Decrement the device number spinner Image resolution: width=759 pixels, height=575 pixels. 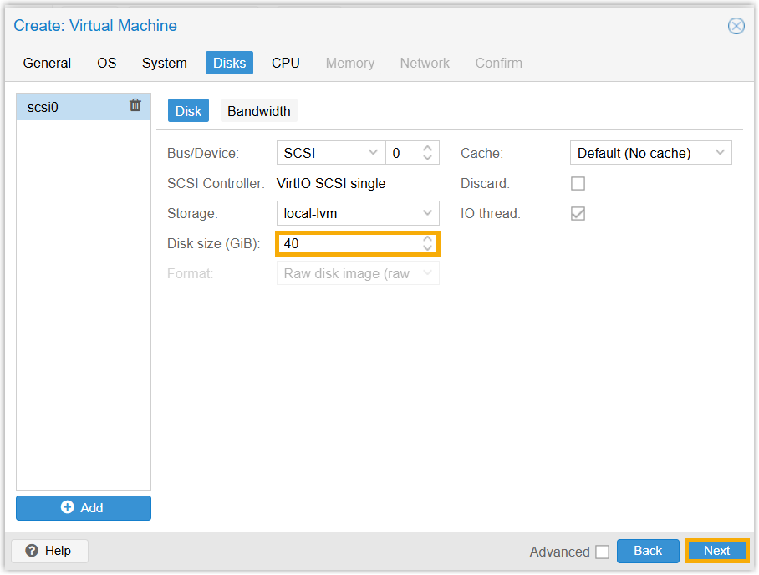pyautogui.click(x=427, y=158)
